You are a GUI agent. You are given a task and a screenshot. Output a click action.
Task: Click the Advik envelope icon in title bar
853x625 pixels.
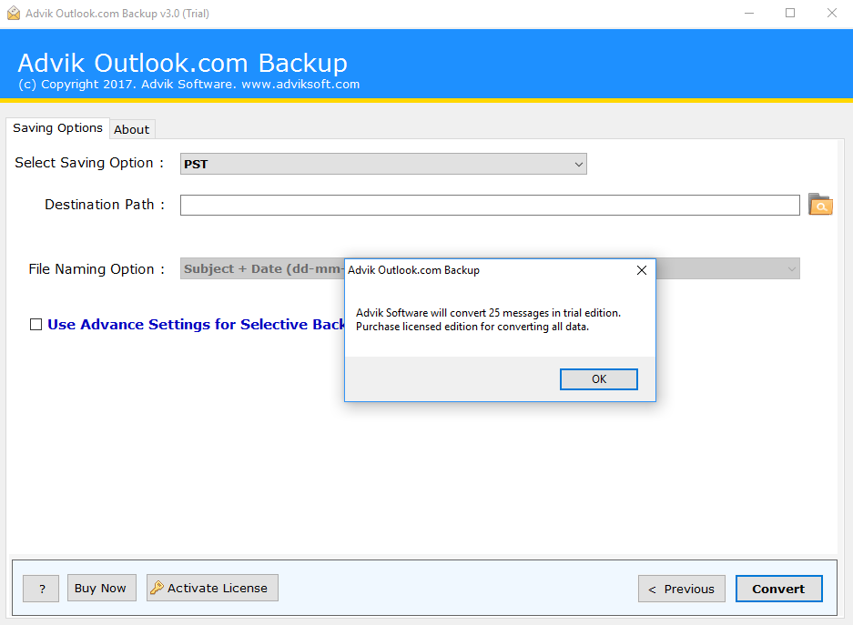coord(14,13)
